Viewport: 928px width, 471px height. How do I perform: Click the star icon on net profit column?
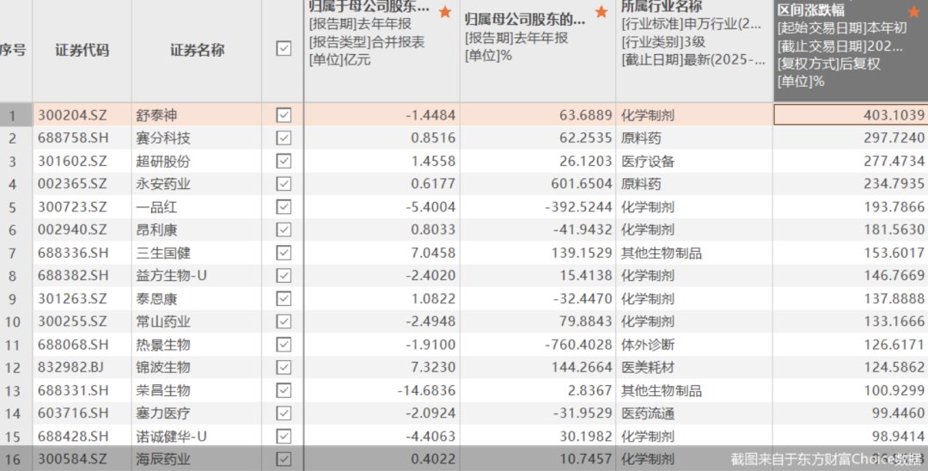coord(445,11)
